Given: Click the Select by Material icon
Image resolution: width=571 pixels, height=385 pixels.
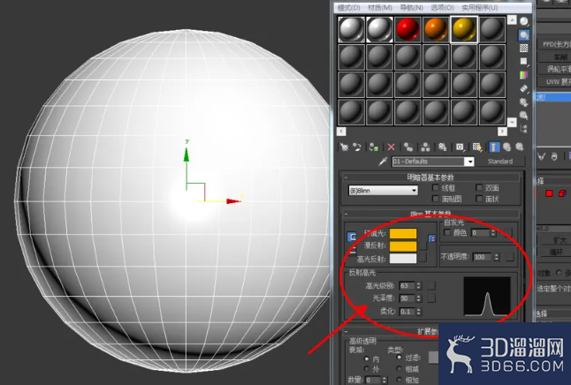Looking at the screenshot, I should pos(523,116).
